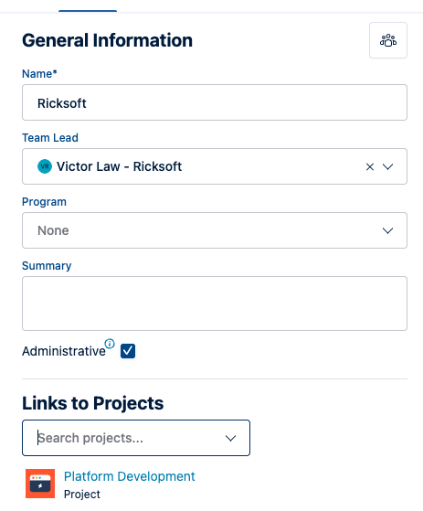
Task: Select the Program field showing None
Action: 215,230
